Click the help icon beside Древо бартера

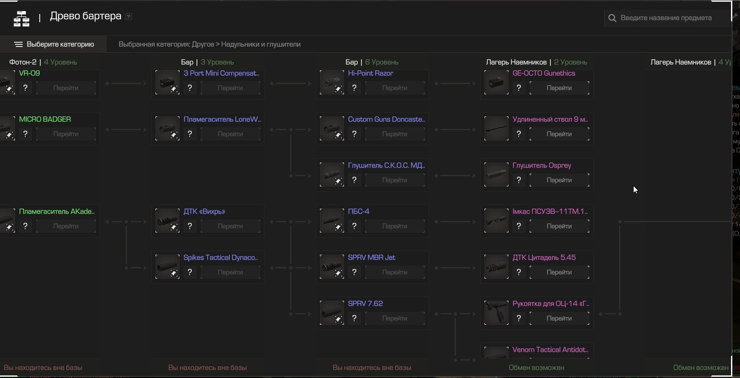129,17
